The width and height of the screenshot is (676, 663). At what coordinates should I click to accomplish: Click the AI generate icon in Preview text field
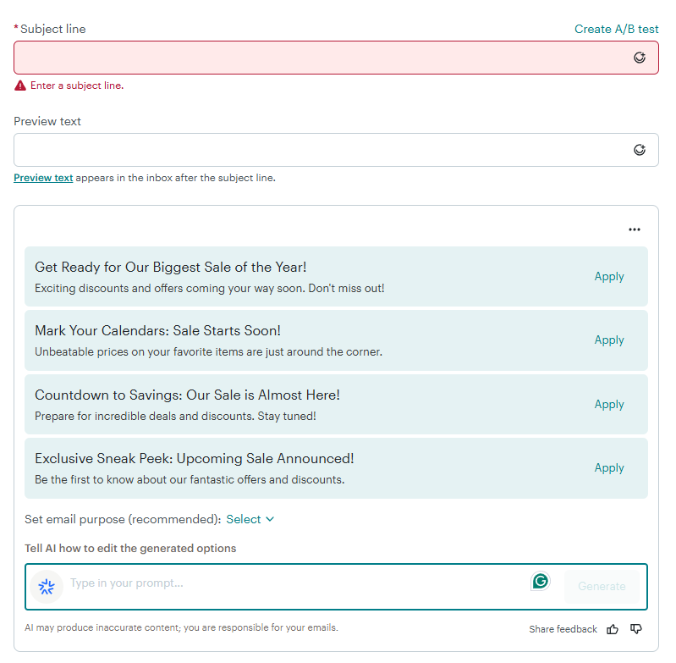(640, 150)
